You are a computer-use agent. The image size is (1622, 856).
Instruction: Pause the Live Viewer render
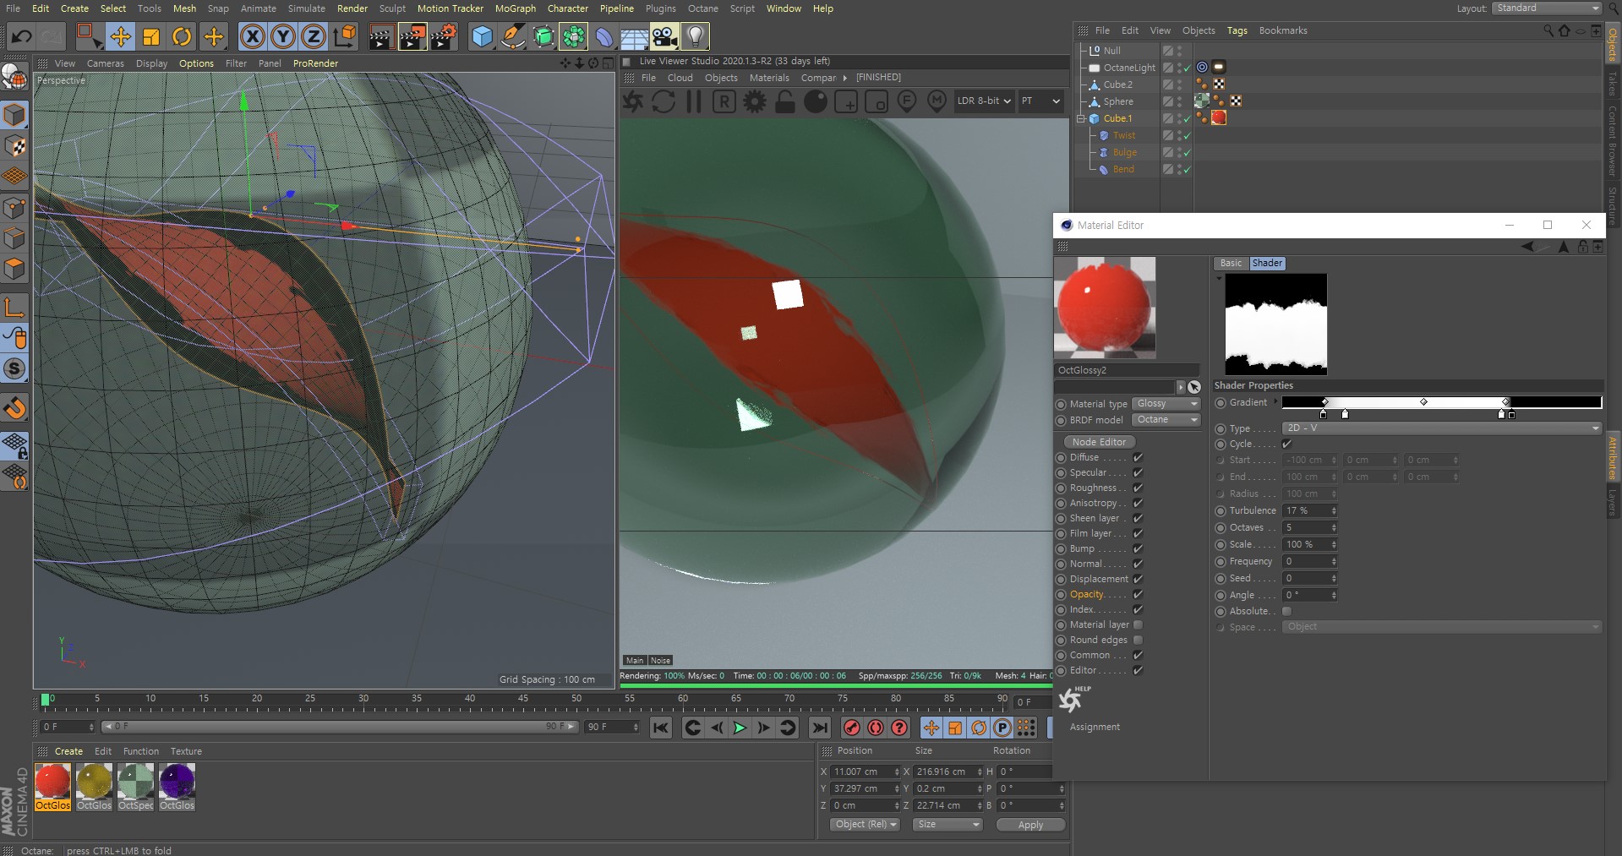point(694,101)
